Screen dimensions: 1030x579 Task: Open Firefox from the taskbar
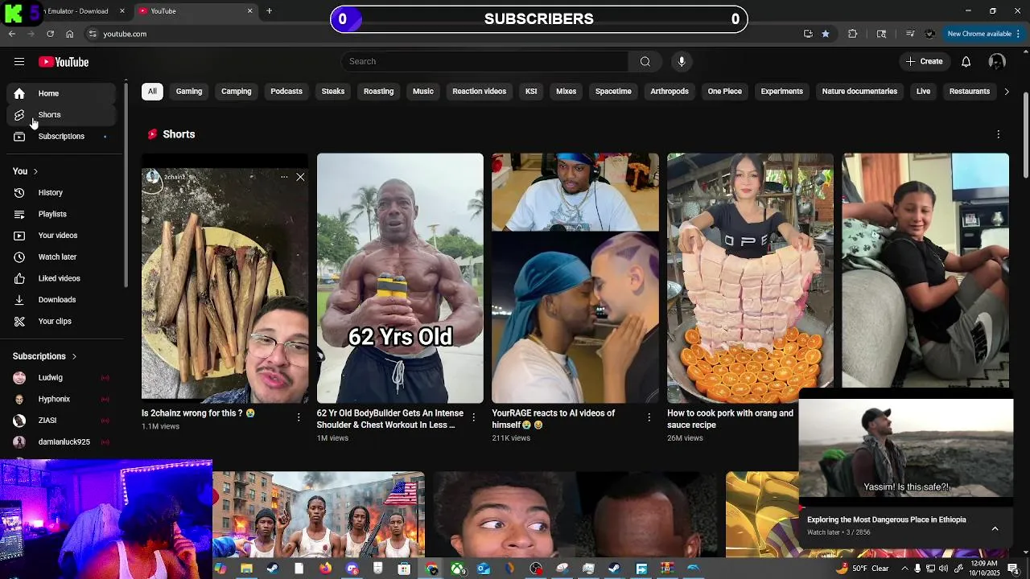tap(325, 569)
